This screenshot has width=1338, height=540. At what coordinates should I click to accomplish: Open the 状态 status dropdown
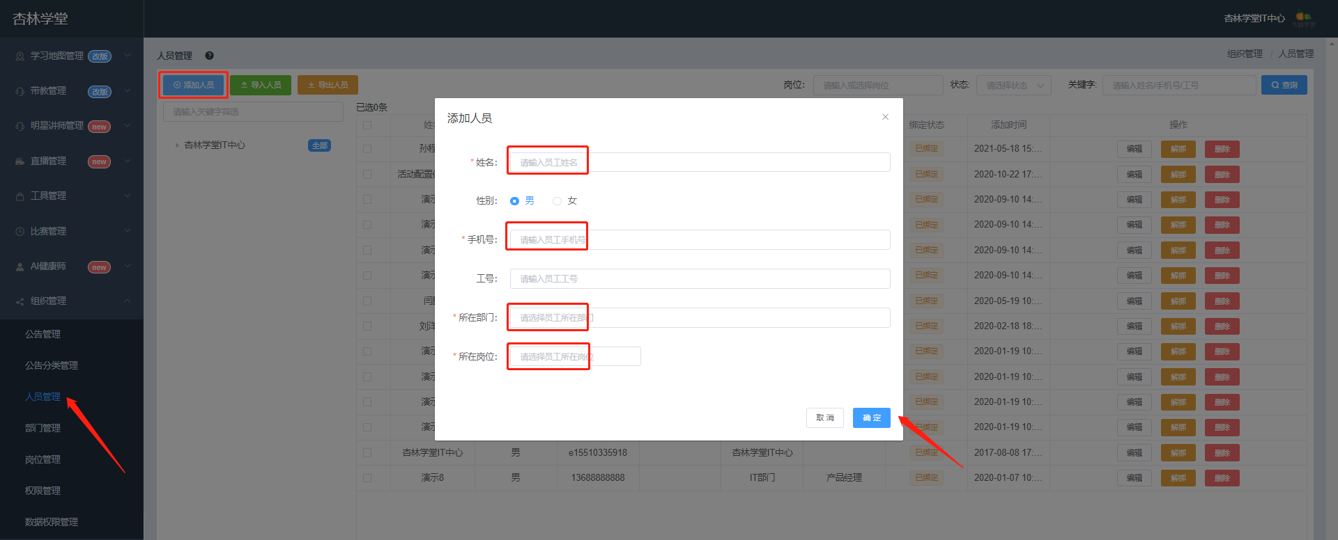[x=1014, y=85]
